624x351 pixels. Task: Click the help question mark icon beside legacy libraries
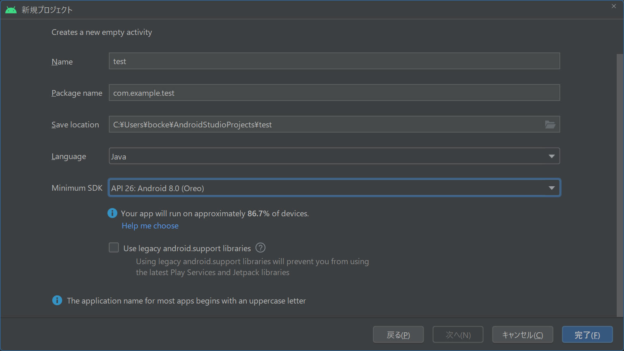pos(260,248)
